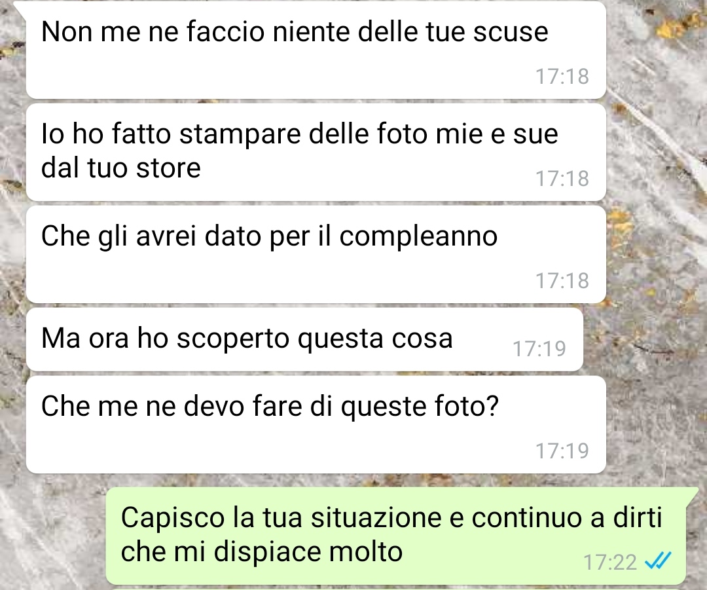Click the 17:19 timestamp next to 'questa cosa'

(x=539, y=348)
